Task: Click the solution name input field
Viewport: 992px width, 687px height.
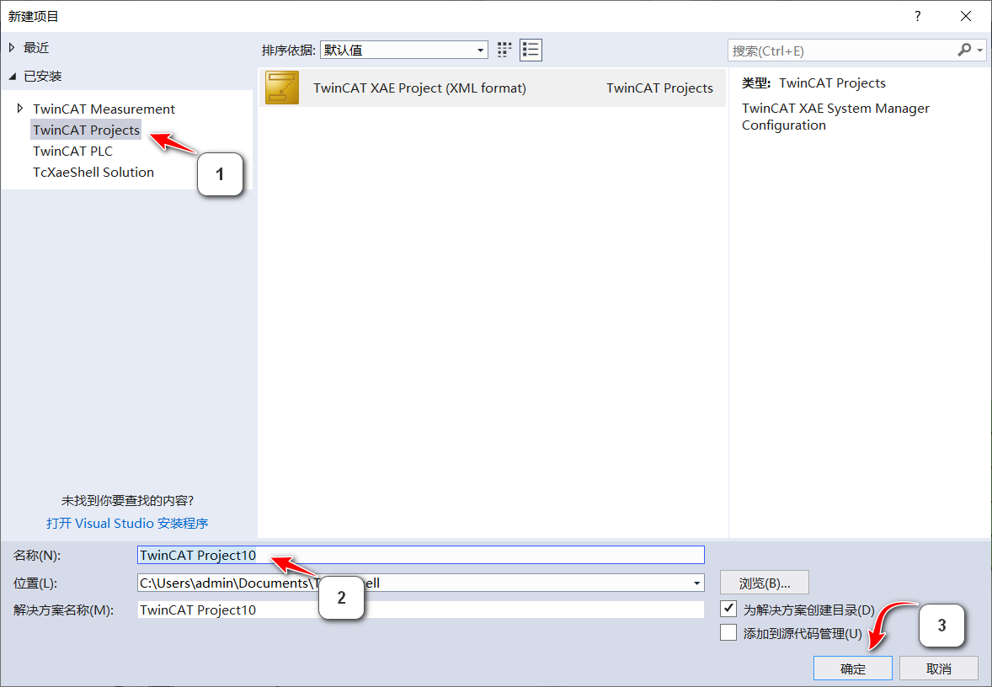Action: coord(421,610)
